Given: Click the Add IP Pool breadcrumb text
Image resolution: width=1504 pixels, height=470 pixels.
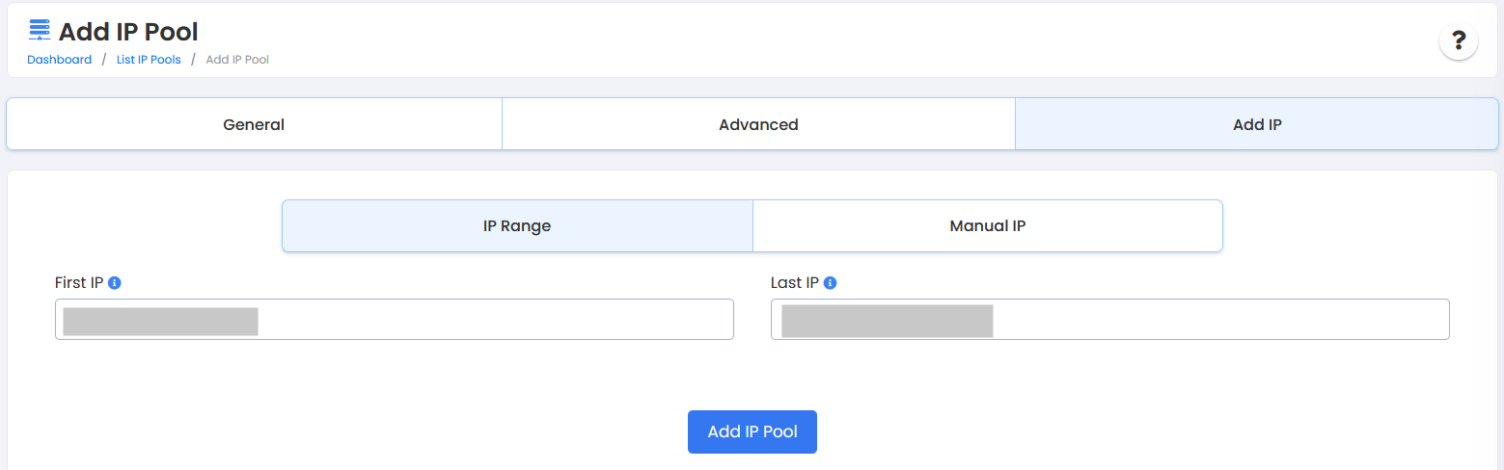Looking at the screenshot, I should (x=237, y=60).
